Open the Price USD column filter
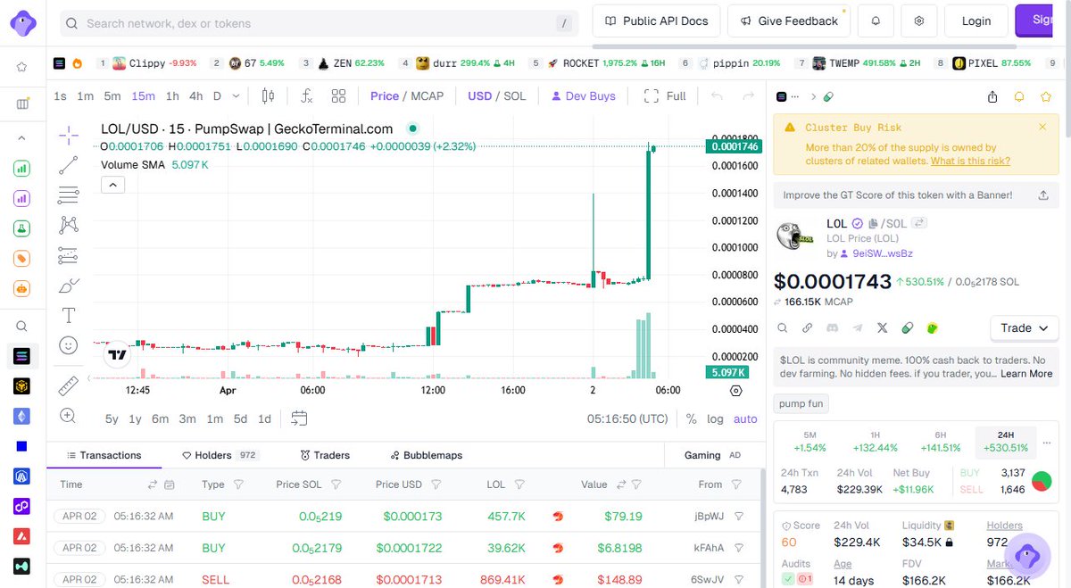 (436, 484)
